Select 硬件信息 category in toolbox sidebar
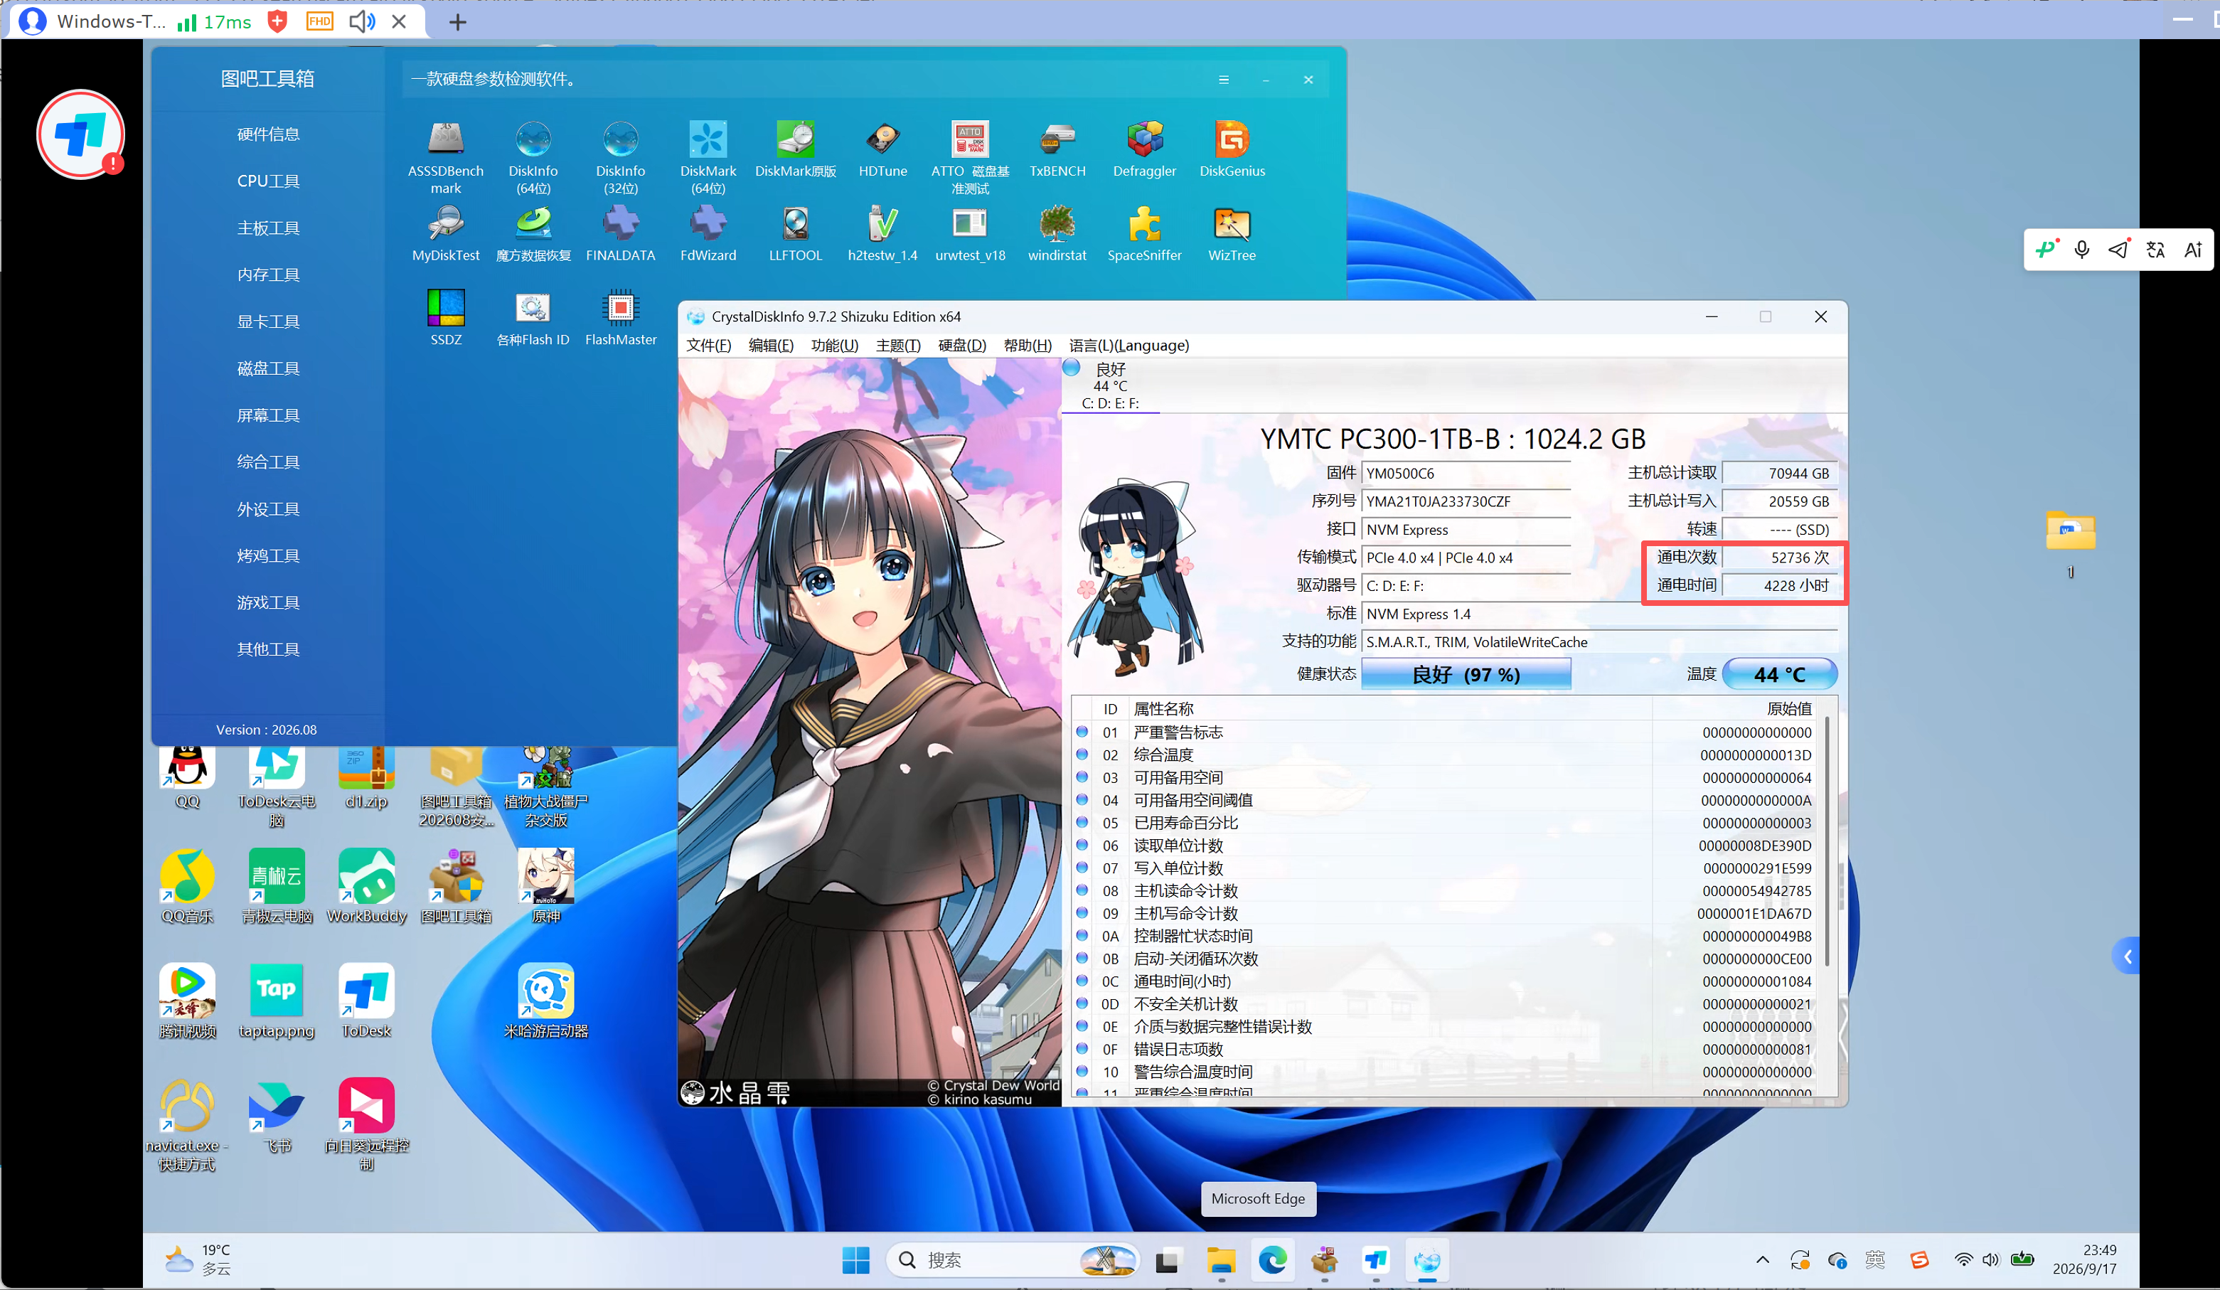 (268, 134)
